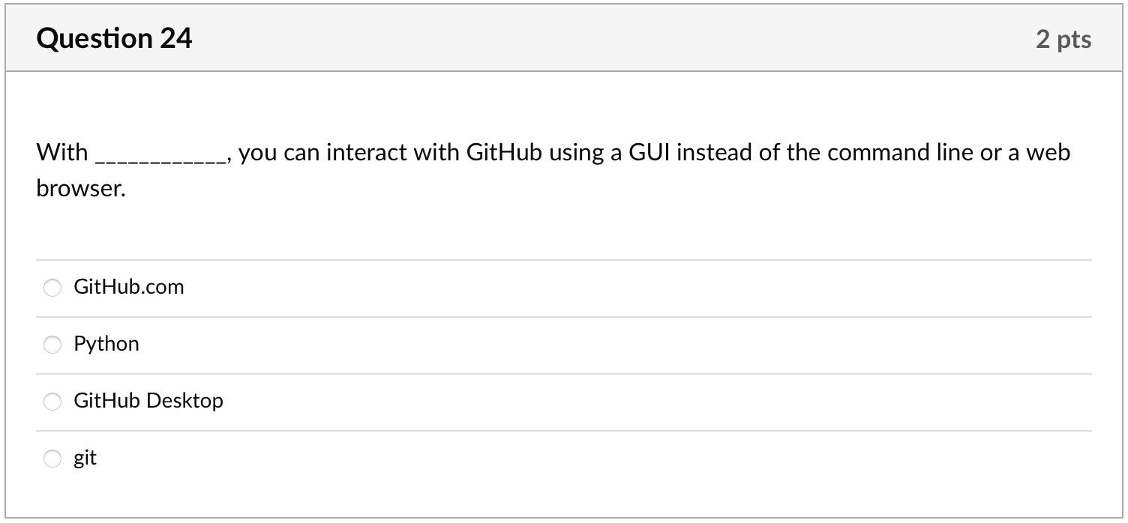The height and width of the screenshot is (523, 1128).
Task: Mark GitHub Desktop radio button as answer
Action: [52, 402]
